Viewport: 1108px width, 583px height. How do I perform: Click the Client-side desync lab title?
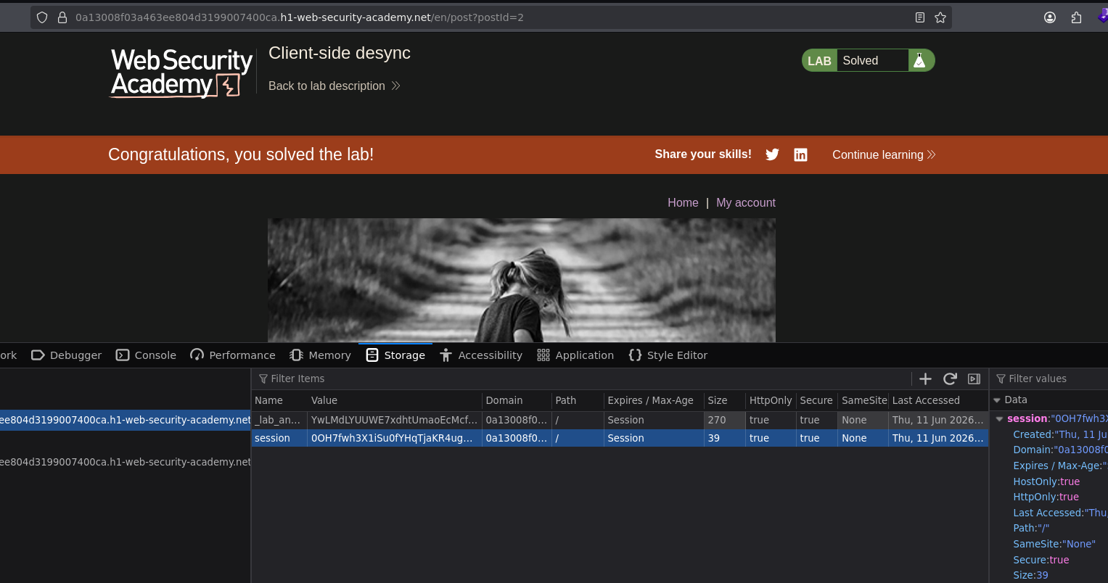[x=340, y=53]
